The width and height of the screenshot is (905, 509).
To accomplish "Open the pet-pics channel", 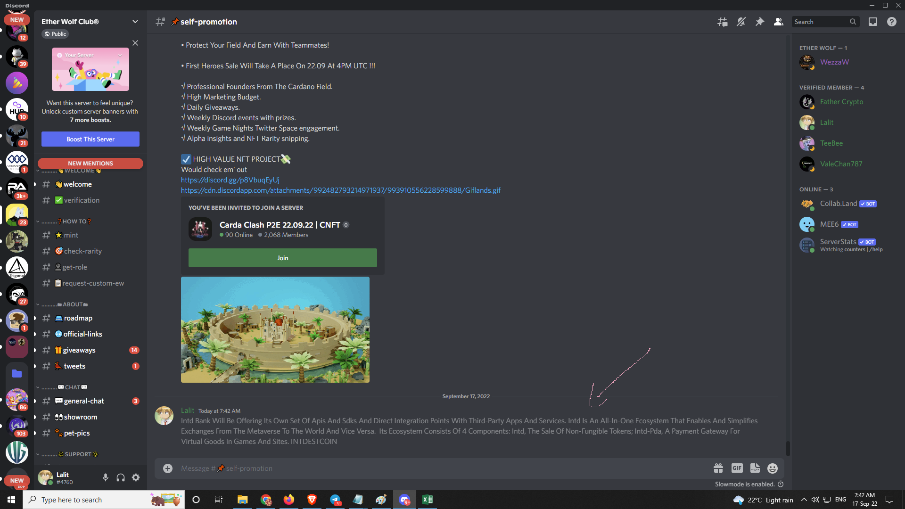I will point(90,433).
